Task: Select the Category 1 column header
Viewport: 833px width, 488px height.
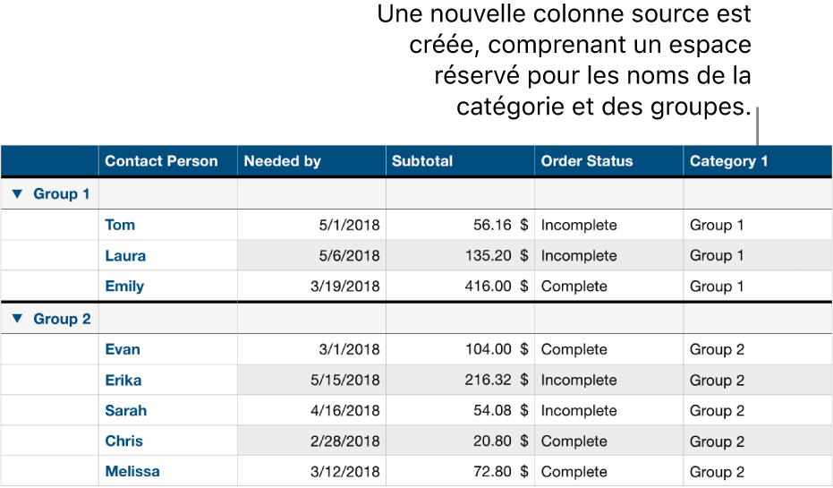Action: 728,161
